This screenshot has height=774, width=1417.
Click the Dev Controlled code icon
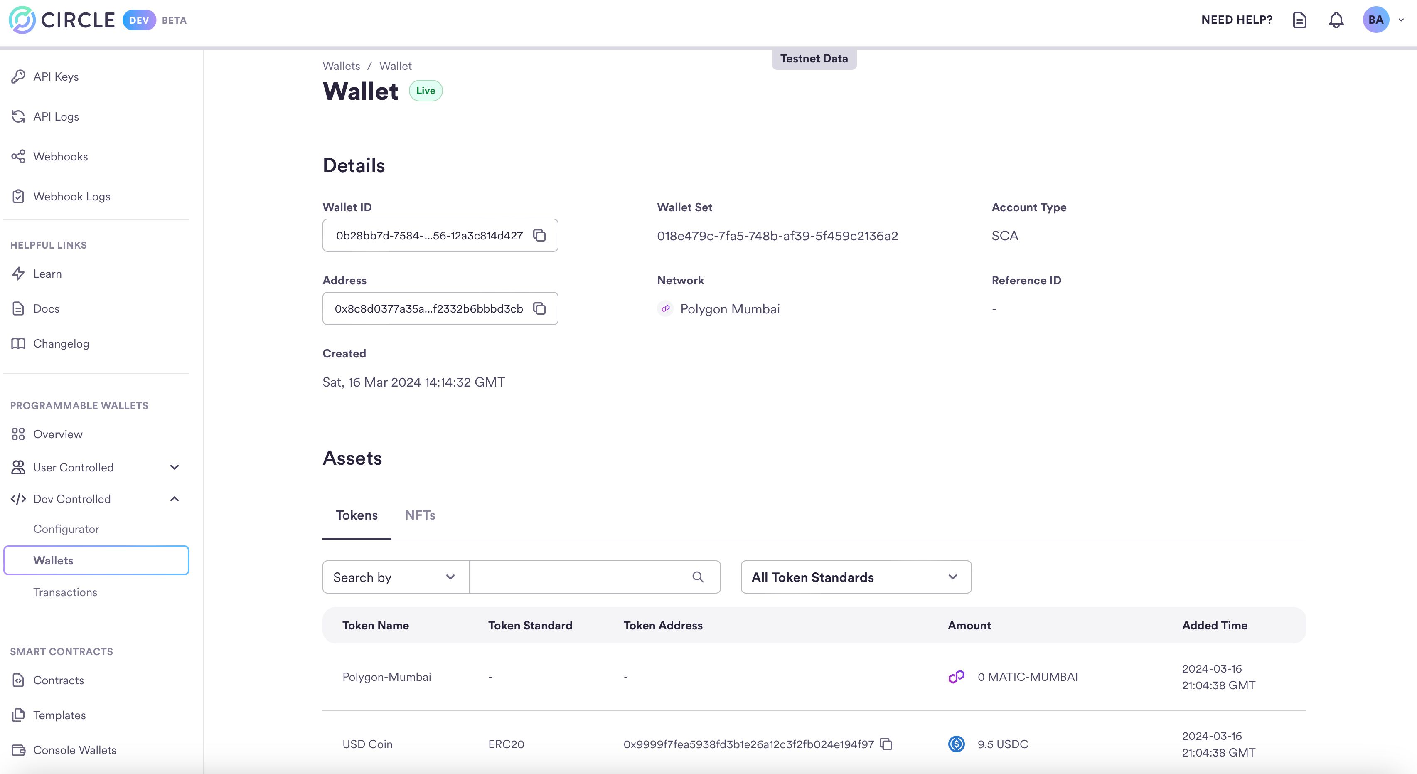(x=18, y=499)
